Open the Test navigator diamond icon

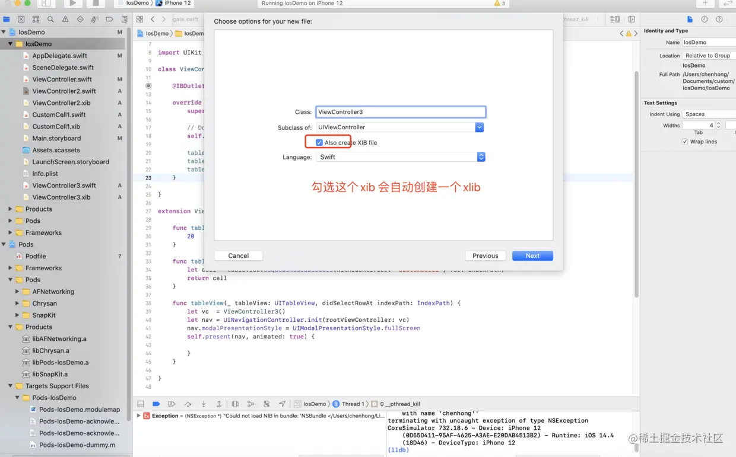(x=80, y=19)
